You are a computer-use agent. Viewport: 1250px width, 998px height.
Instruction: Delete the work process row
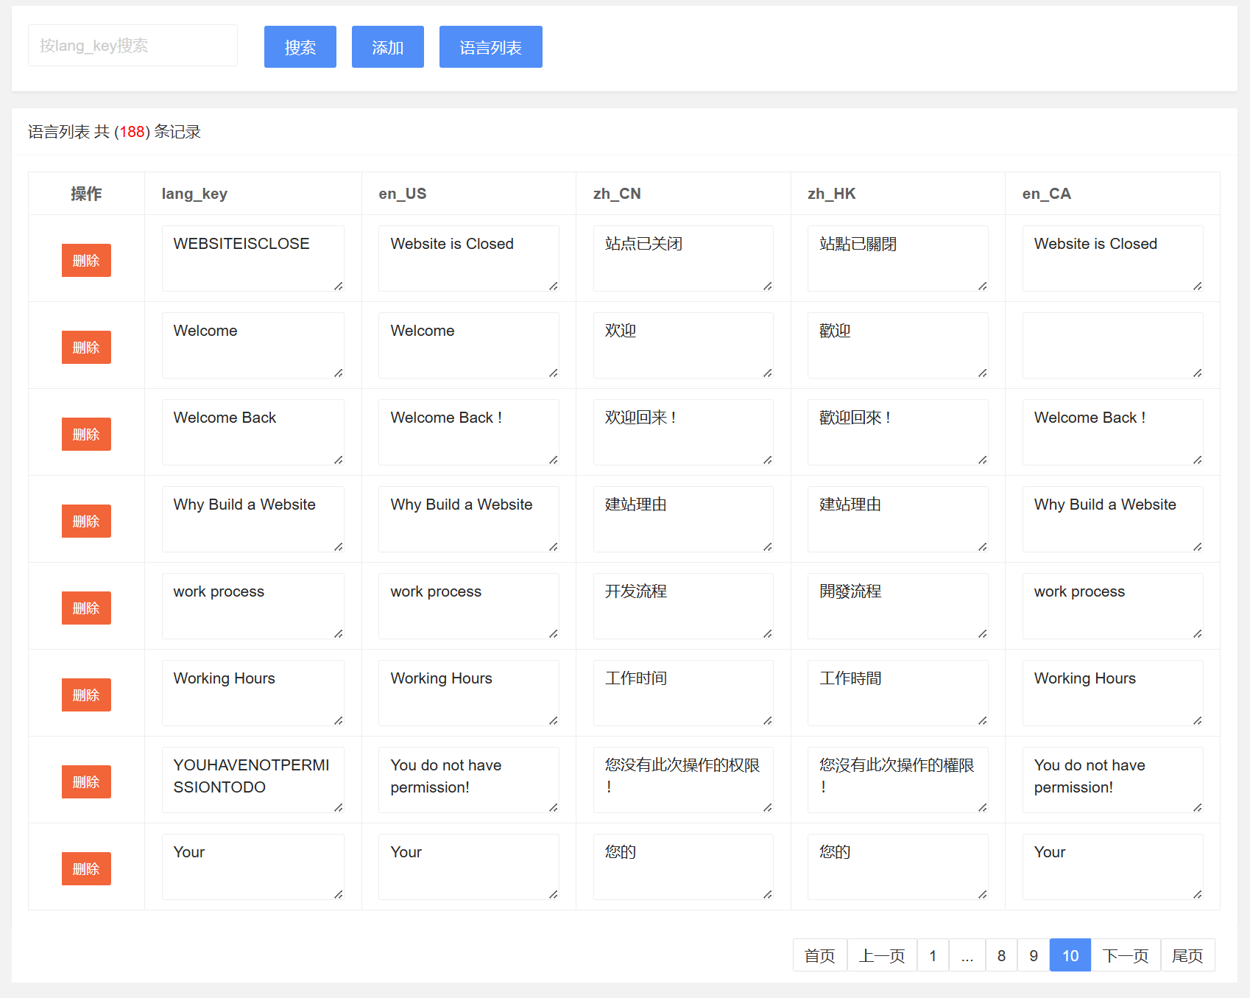[x=86, y=608]
